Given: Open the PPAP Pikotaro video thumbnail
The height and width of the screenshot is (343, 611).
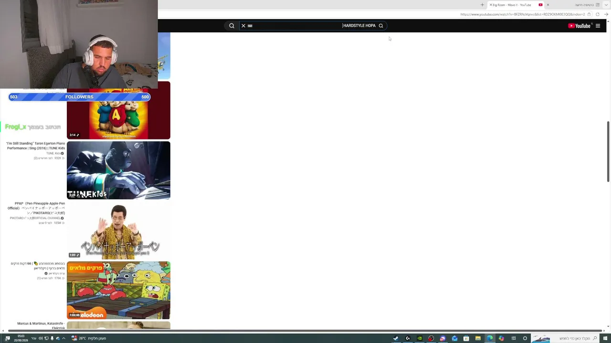Looking at the screenshot, I should [118, 230].
